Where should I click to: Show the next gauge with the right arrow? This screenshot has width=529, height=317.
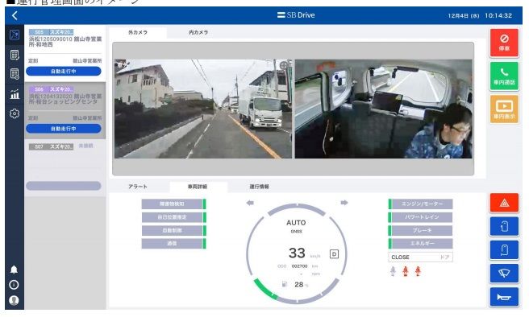[x=344, y=203]
